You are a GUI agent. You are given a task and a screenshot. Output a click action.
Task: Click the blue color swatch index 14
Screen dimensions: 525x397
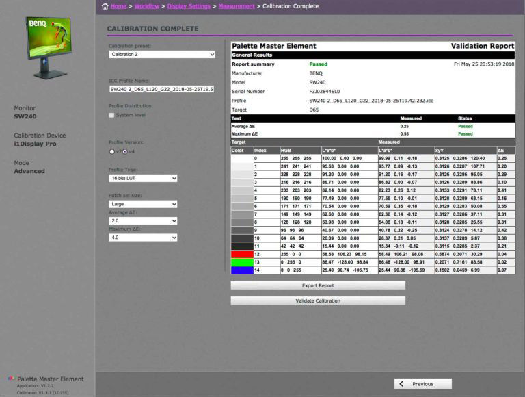(242, 270)
